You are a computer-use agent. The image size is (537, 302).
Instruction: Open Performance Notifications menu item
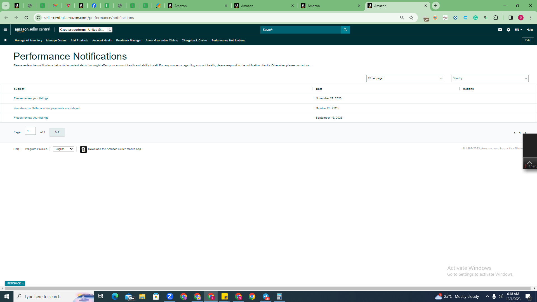[228, 41]
